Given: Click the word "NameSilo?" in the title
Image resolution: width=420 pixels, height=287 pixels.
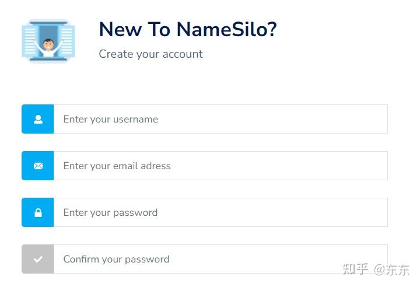Looking at the screenshot, I should coord(226,29).
